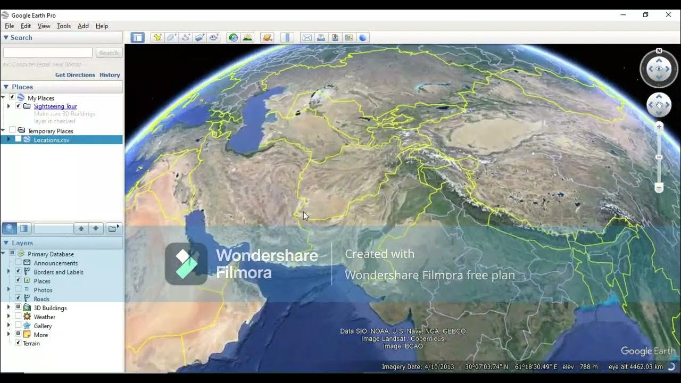Select the Add Image Overlay tool
Viewport: 681px width, 383px height.
pyautogui.click(x=200, y=37)
